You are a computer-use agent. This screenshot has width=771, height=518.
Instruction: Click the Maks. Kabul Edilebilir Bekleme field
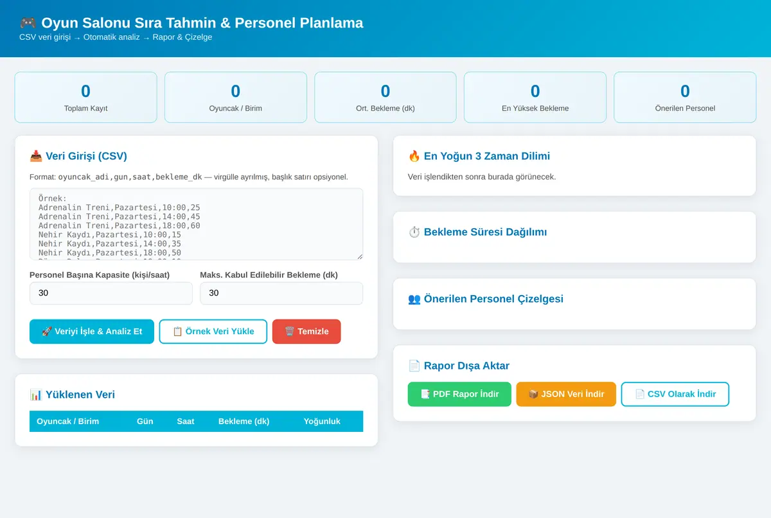click(281, 293)
